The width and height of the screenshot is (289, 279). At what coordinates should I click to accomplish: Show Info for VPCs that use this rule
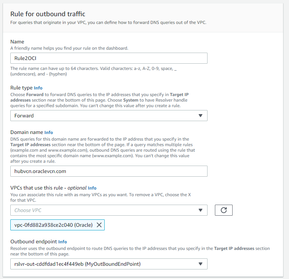point(92,188)
